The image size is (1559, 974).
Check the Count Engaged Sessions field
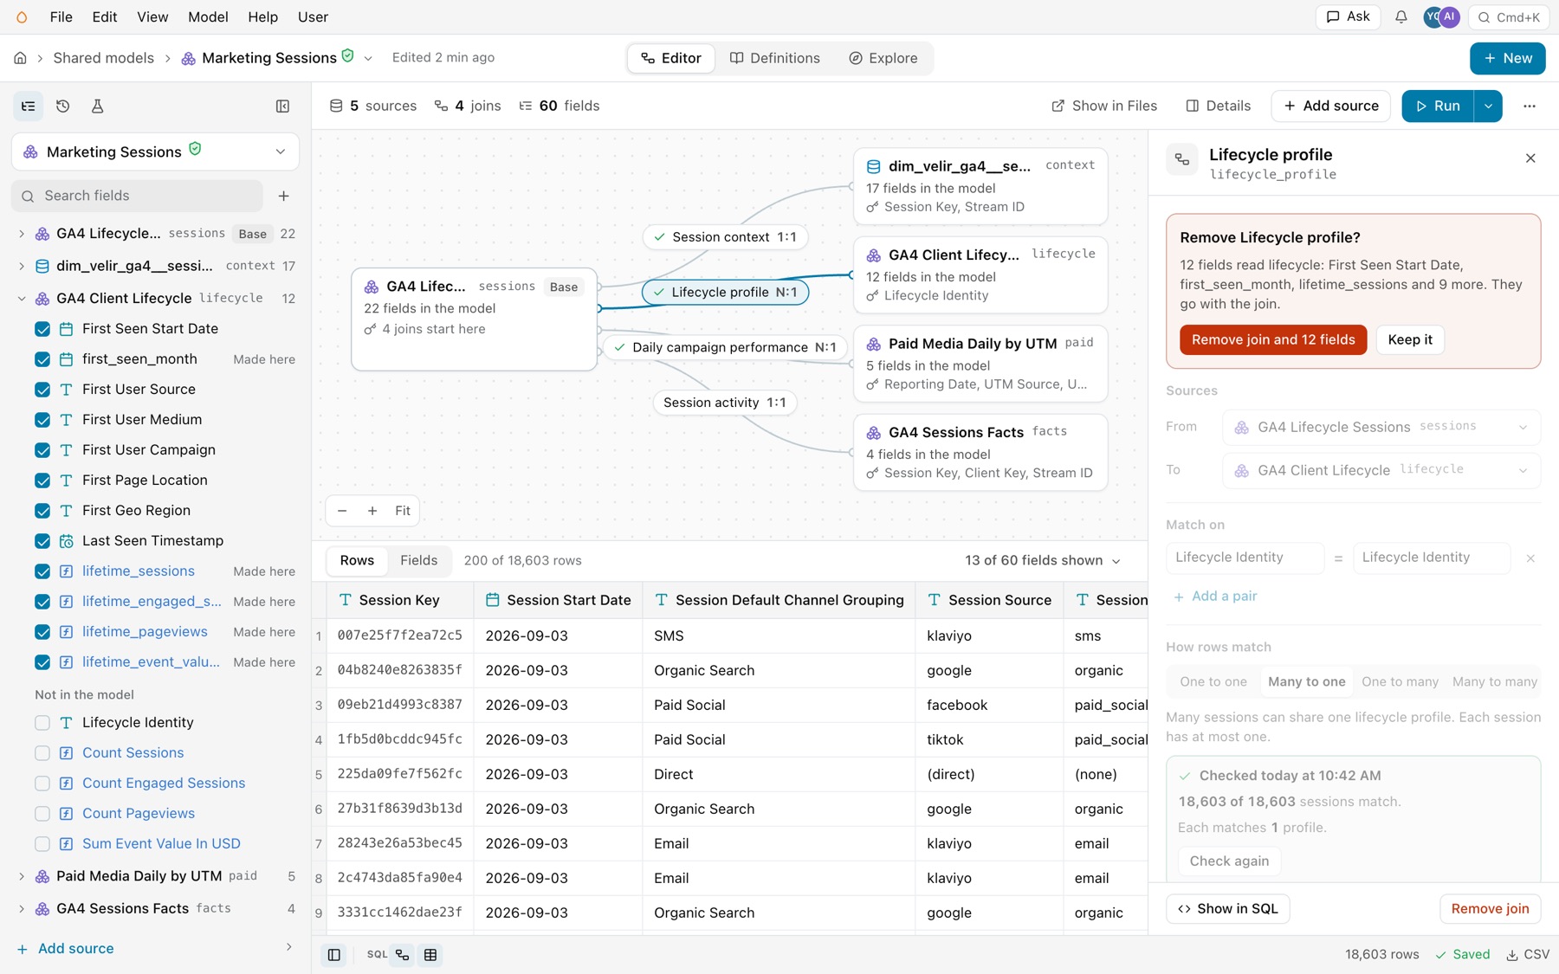point(42,784)
